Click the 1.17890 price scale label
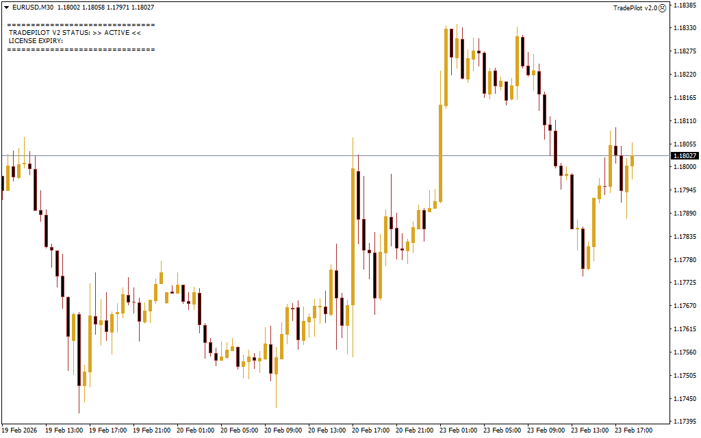Viewport: 701px width, 438px height. tap(685, 214)
